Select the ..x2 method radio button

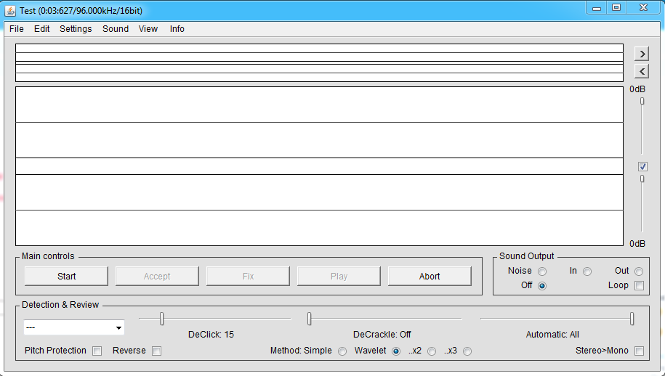click(432, 351)
